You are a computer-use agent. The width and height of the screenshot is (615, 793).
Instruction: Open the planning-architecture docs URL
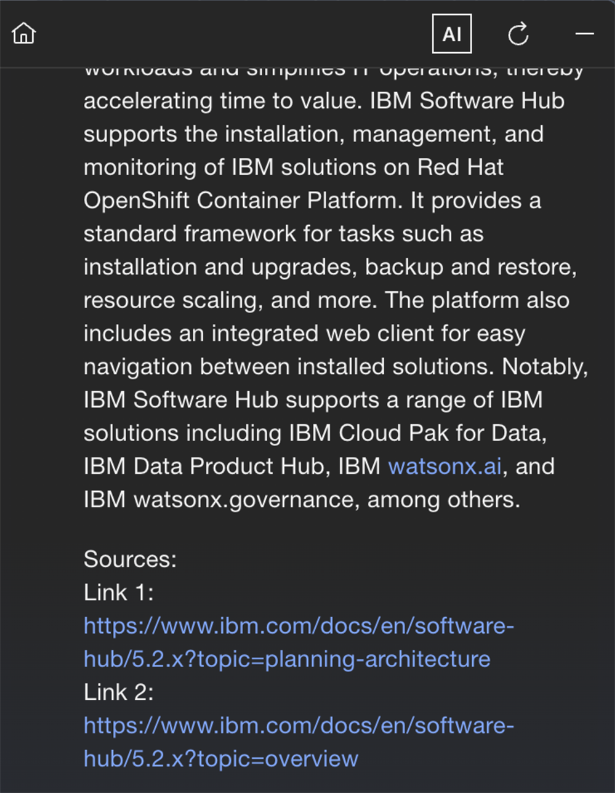pos(299,642)
